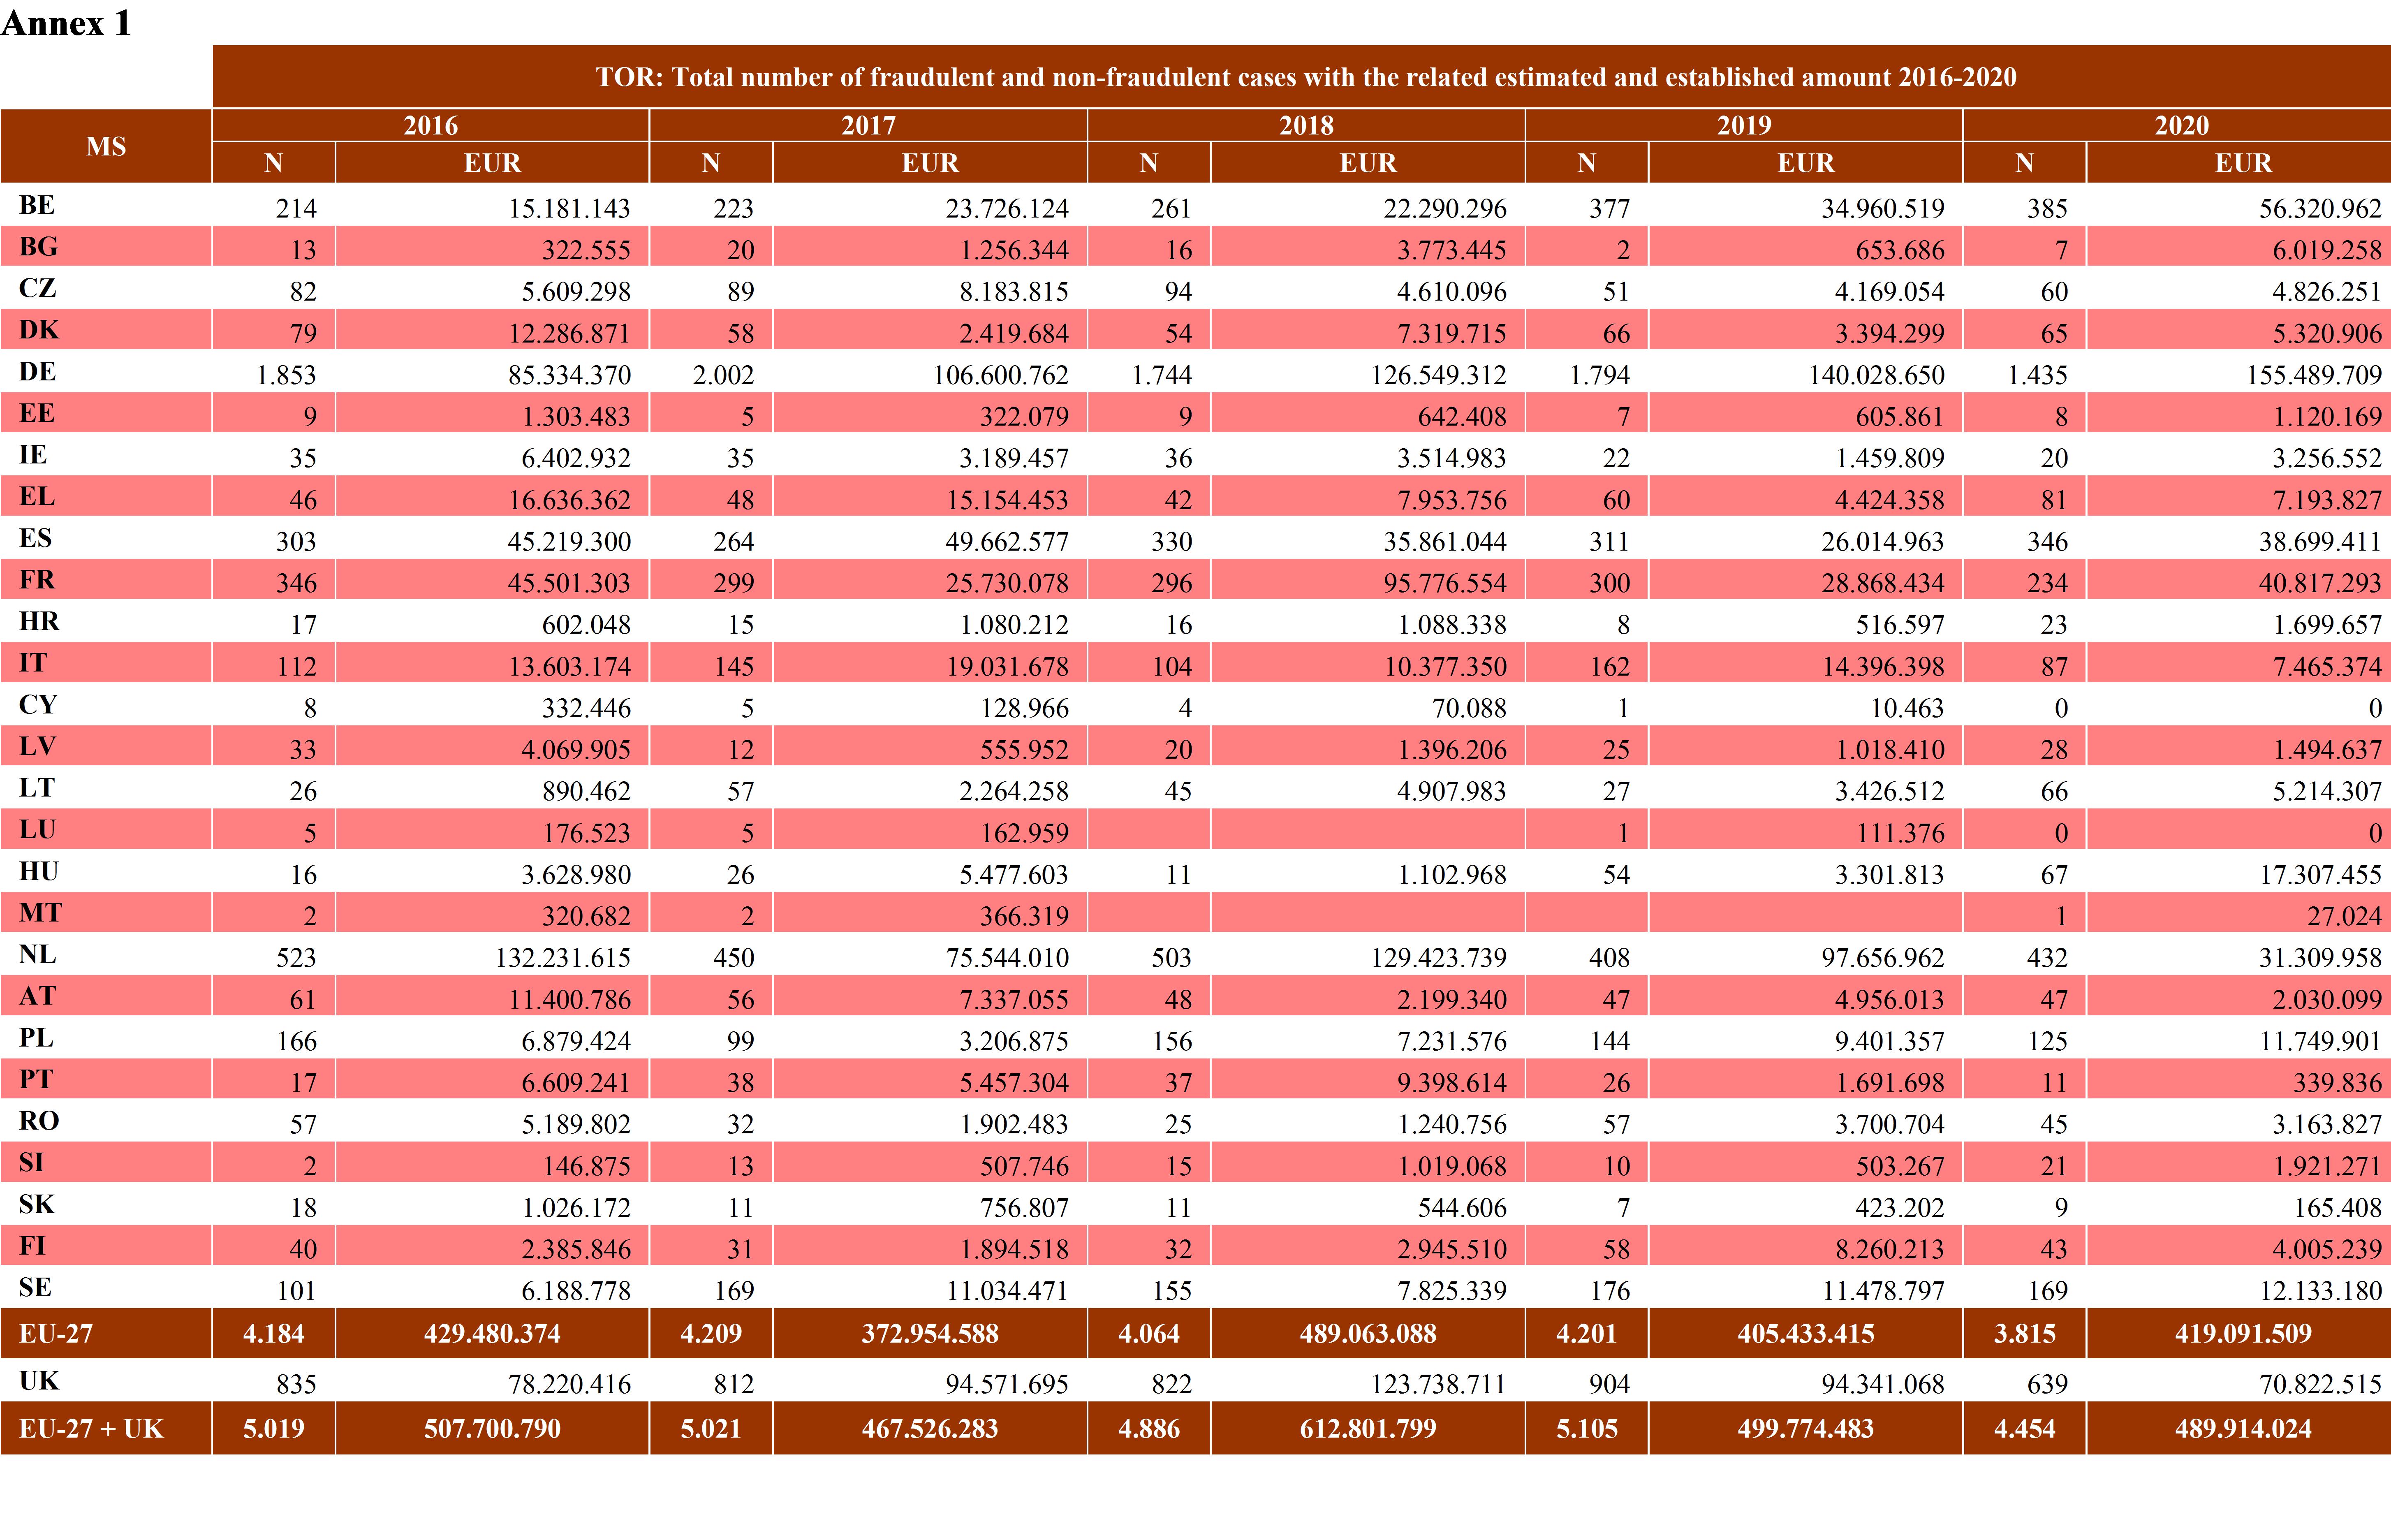The image size is (2391, 1540).
Task: Select the 2016 year header
Action: pos(430,125)
